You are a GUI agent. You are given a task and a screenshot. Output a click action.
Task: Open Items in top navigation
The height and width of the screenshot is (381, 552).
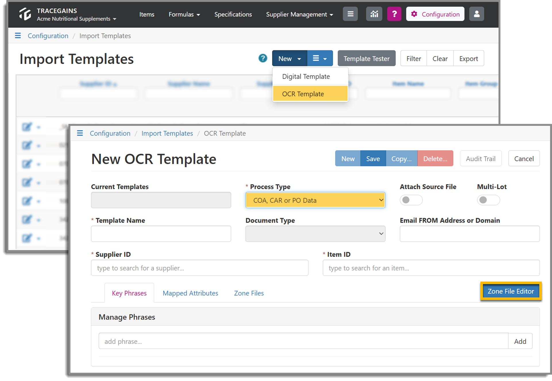(x=147, y=14)
